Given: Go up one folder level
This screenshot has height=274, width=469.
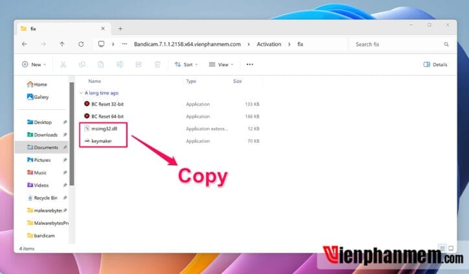Looking at the screenshot, I should (x=62, y=44).
